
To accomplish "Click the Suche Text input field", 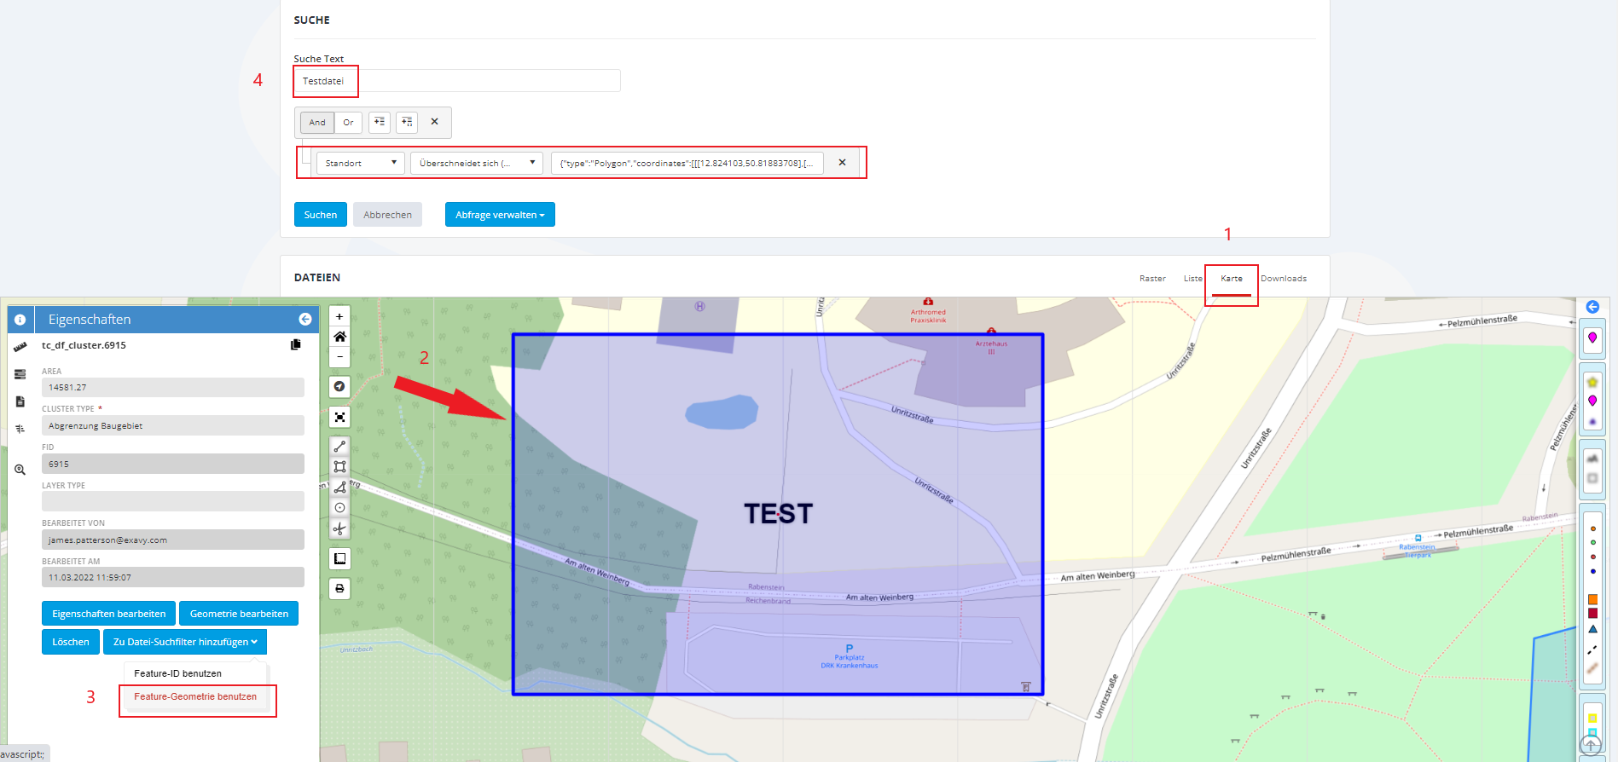I will click(457, 81).
